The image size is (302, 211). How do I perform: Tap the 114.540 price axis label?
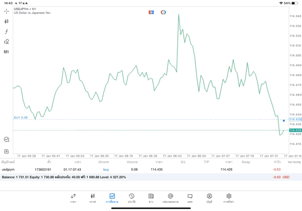[x=295, y=16]
